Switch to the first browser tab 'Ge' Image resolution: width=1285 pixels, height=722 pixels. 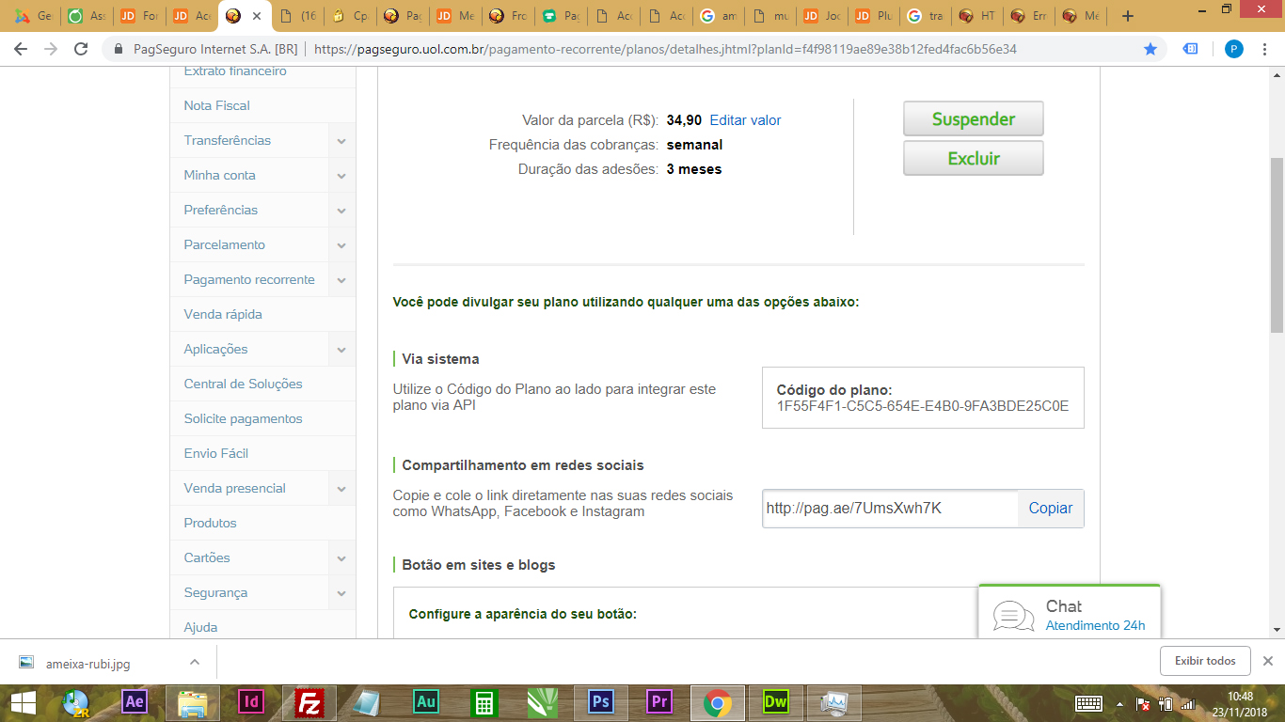[x=34, y=16]
